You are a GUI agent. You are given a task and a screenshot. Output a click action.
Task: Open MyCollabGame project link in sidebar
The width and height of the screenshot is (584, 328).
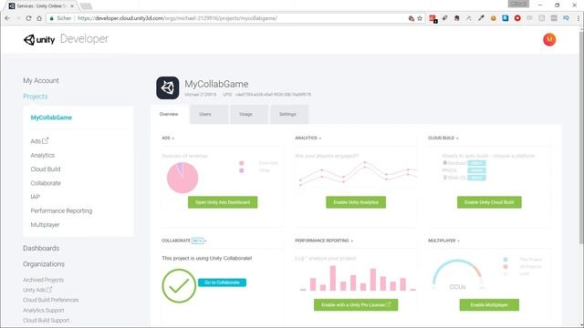tap(51, 118)
